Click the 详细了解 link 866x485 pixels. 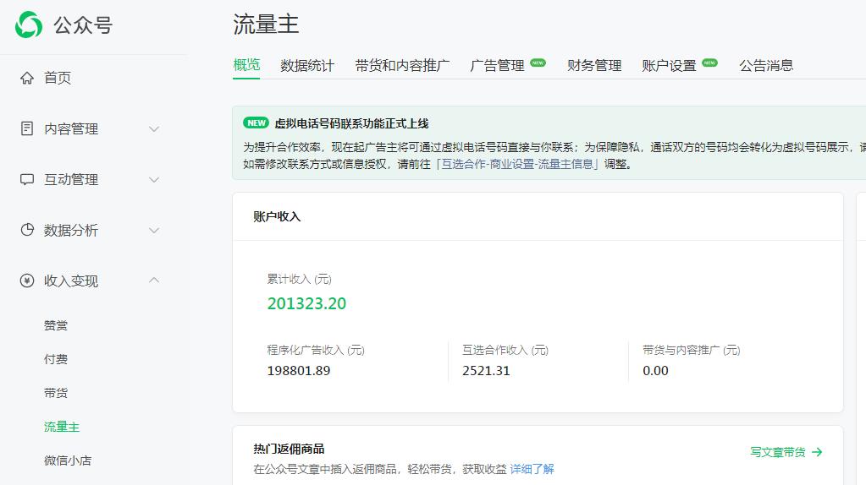click(x=532, y=469)
